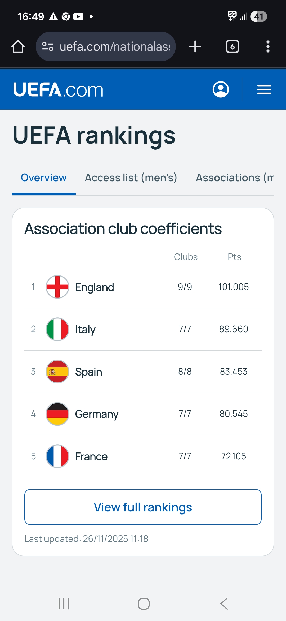Image resolution: width=286 pixels, height=621 pixels.
Task: Open site info icon in address bar
Action: [x=48, y=47]
